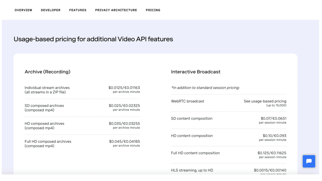Viewport: 322px width, 181px height.
Task: Click the standard session pricing note
Action: point(205,88)
